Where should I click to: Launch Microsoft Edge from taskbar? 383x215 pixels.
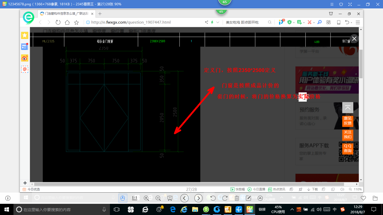(172, 209)
